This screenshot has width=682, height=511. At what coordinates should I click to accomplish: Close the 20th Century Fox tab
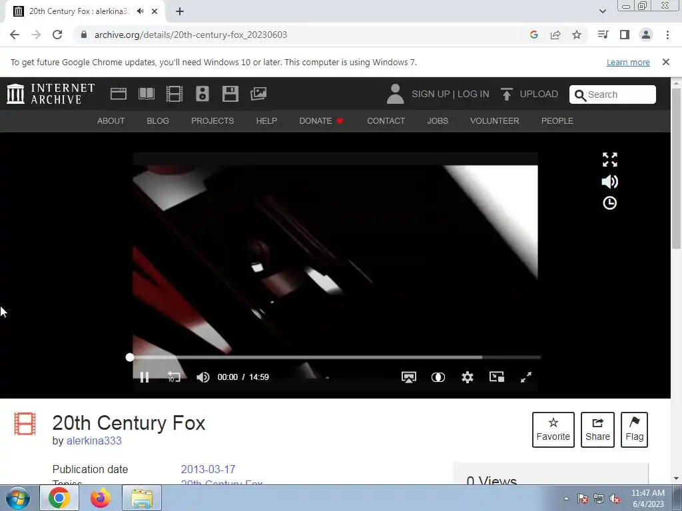[155, 11]
